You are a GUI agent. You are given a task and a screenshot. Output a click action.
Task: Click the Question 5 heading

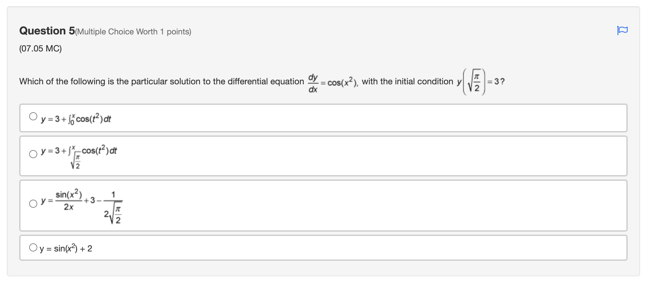coord(45,31)
